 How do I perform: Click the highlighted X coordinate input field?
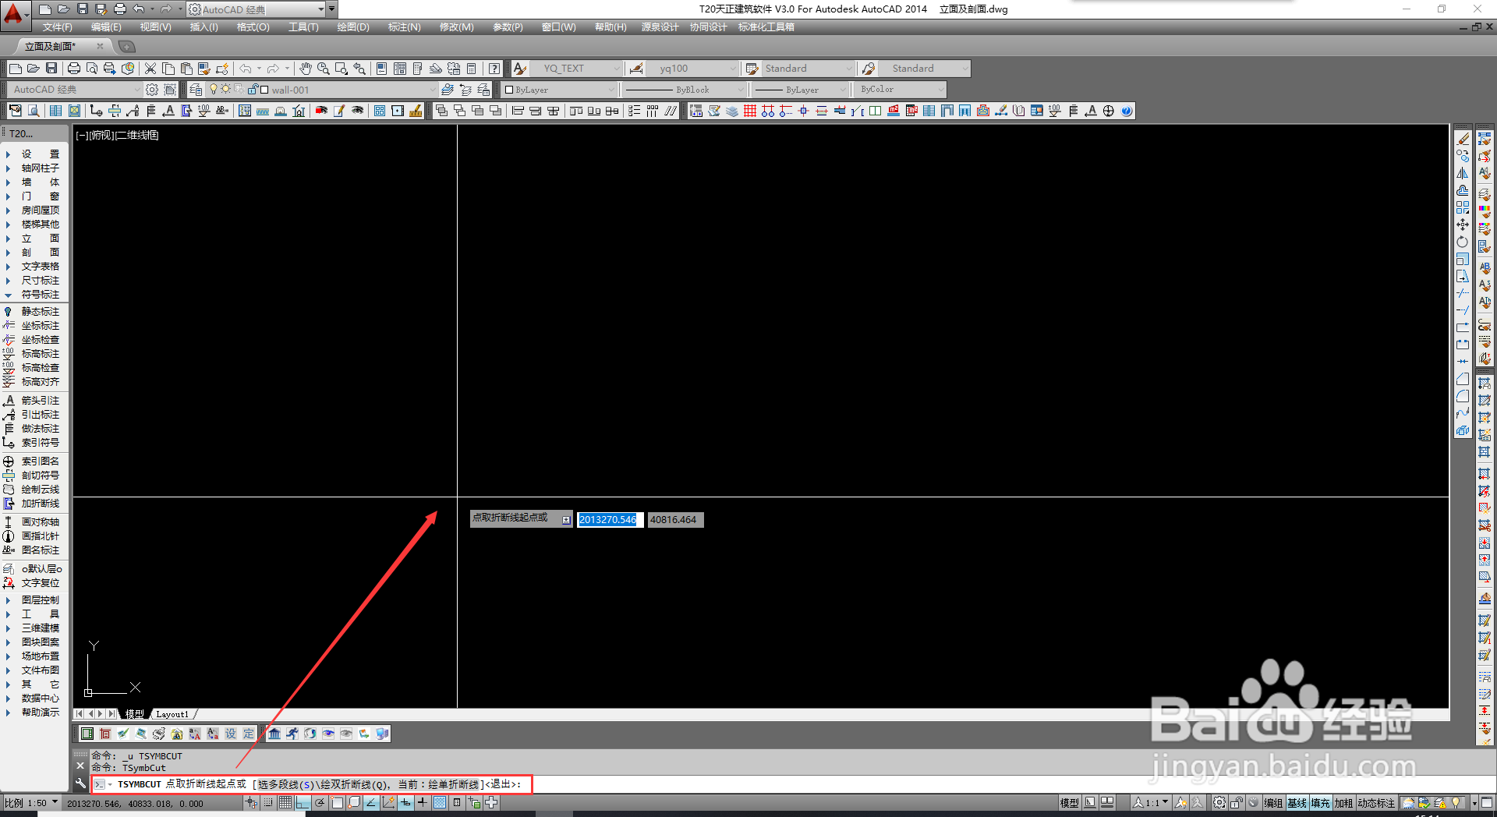pos(610,520)
